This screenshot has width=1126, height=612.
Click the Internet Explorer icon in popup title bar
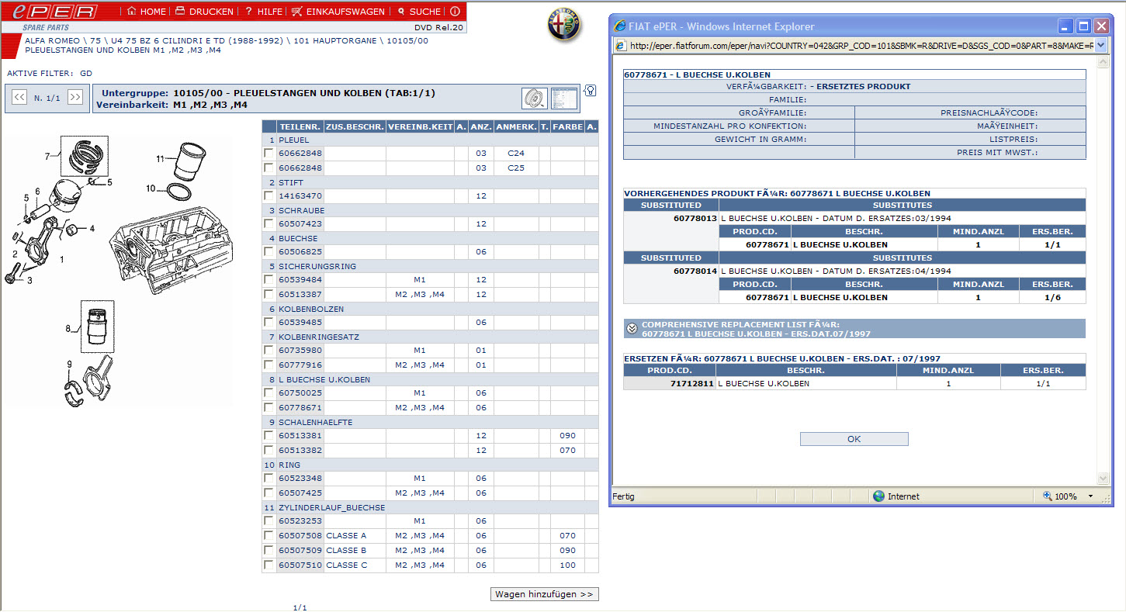pyautogui.click(x=621, y=27)
